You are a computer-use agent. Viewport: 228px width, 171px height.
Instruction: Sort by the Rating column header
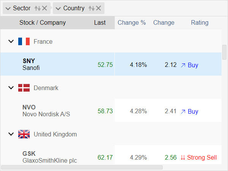[199, 23]
